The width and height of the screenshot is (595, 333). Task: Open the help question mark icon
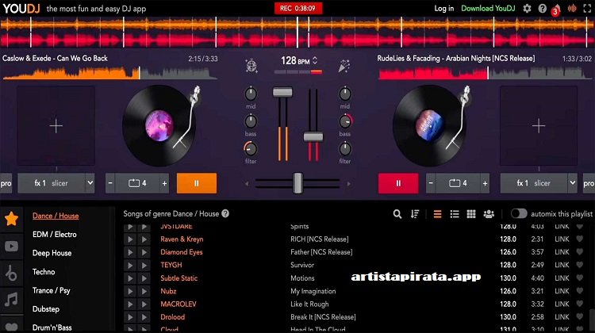click(x=543, y=9)
